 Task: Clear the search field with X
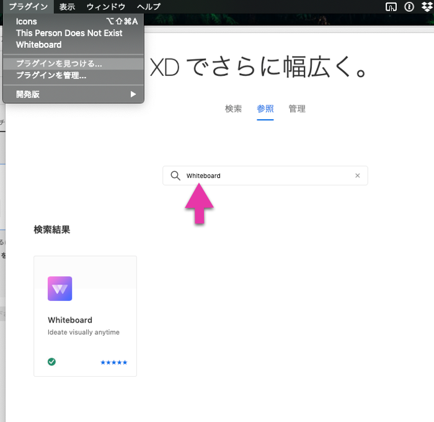click(358, 176)
